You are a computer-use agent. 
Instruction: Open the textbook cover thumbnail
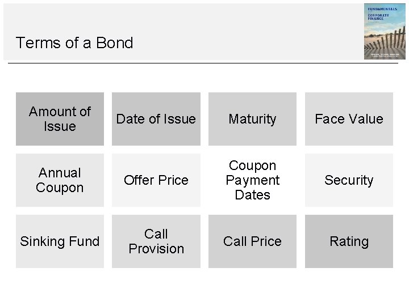385,32
